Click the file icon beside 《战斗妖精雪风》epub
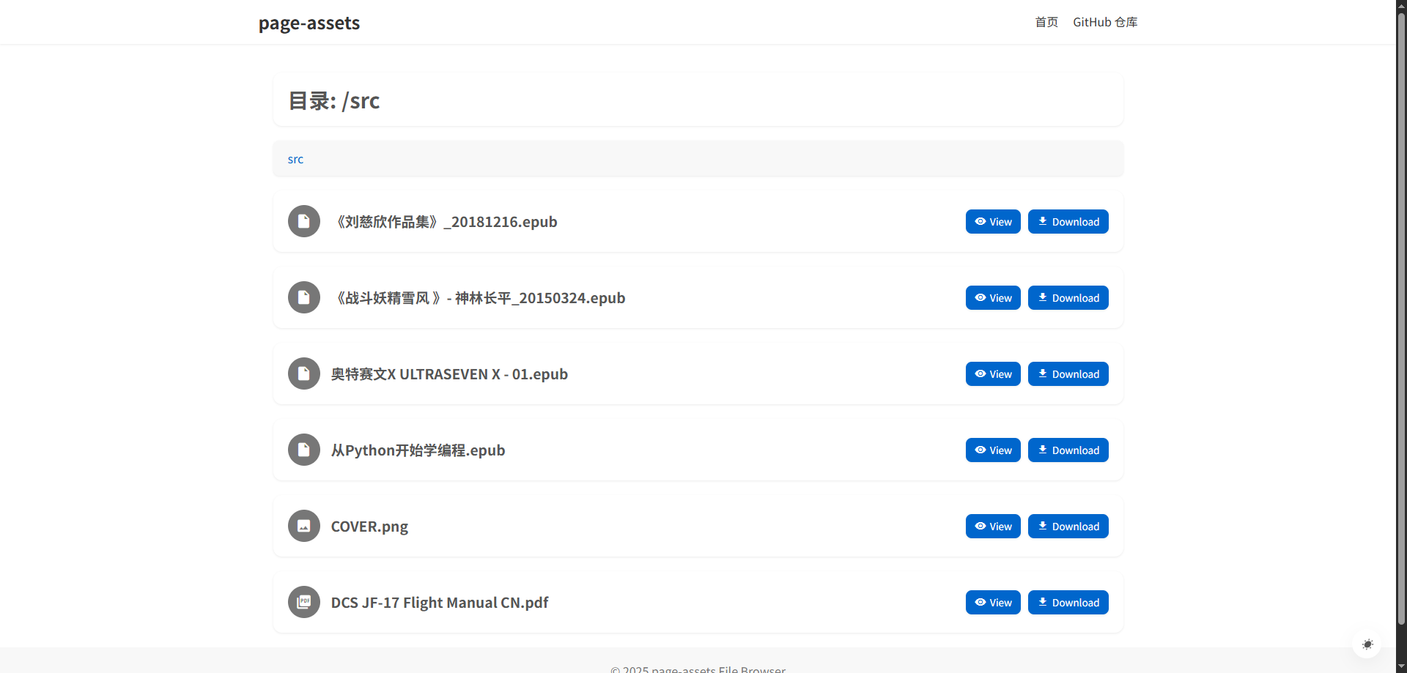 point(303,297)
